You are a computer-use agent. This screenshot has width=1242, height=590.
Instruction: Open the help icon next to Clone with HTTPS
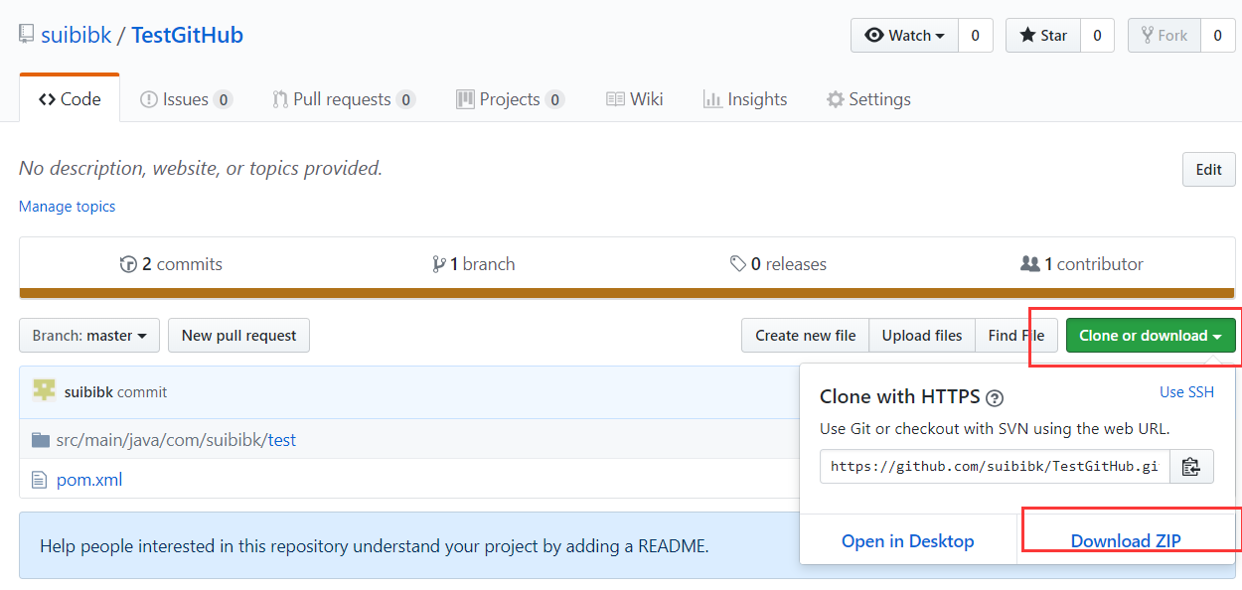click(994, 398)
